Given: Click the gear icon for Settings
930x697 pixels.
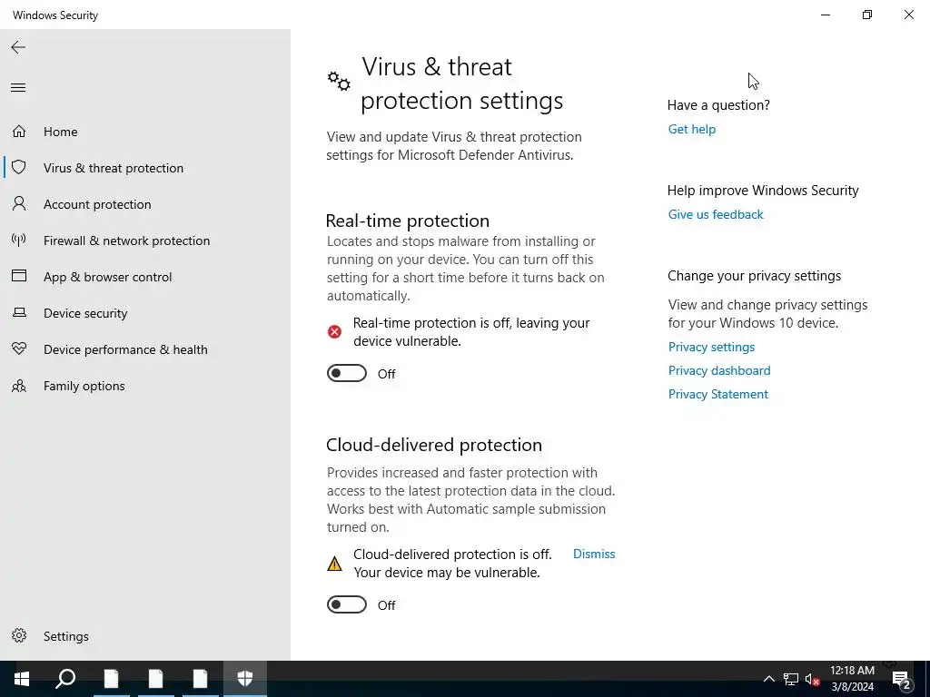Looking at the screenshot, I should (19, 635).
